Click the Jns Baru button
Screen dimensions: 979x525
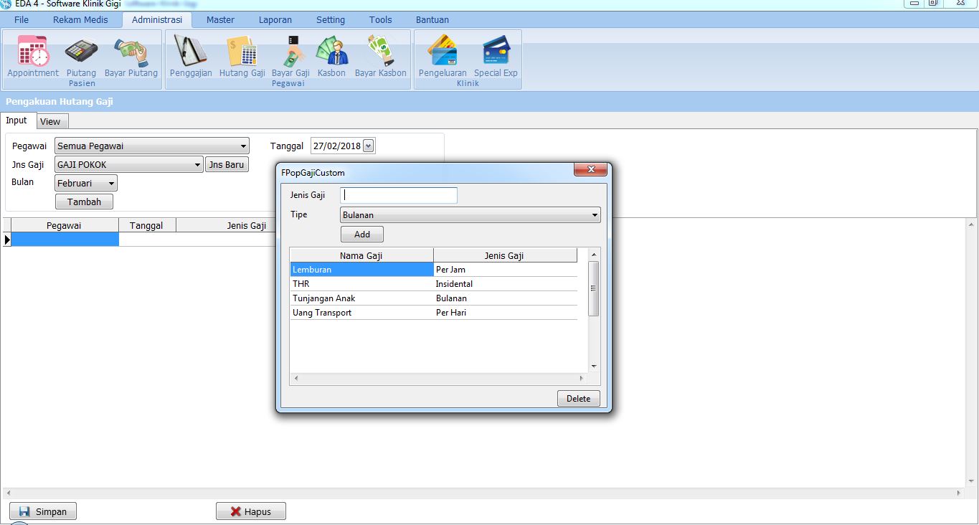coord(227,165)
